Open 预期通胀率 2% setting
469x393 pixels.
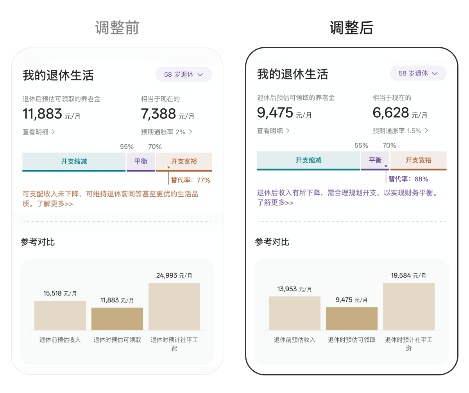[x=167, y=132]
